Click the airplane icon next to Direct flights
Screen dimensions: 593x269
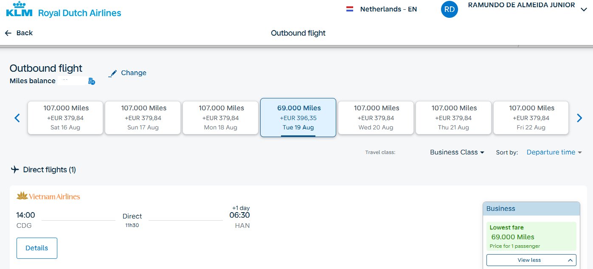tap(15, 170)
